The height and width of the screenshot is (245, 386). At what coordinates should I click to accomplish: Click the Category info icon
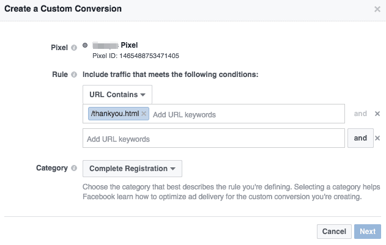point(73,168)
